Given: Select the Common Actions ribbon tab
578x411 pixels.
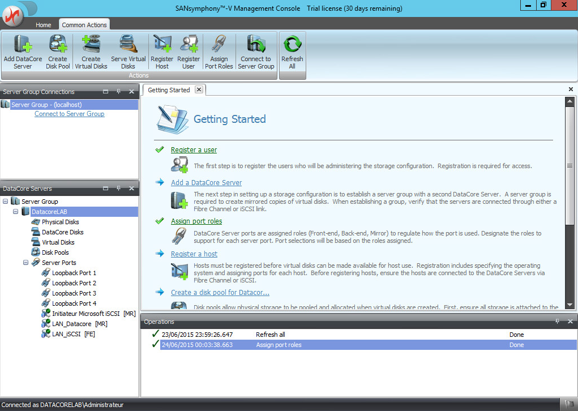Looking at the screenshot, I should coord(84,25).
